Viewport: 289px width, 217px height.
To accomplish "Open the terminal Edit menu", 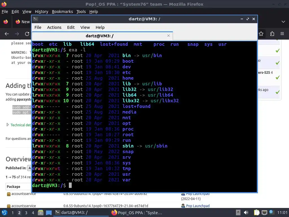I will tap(71, 27).
